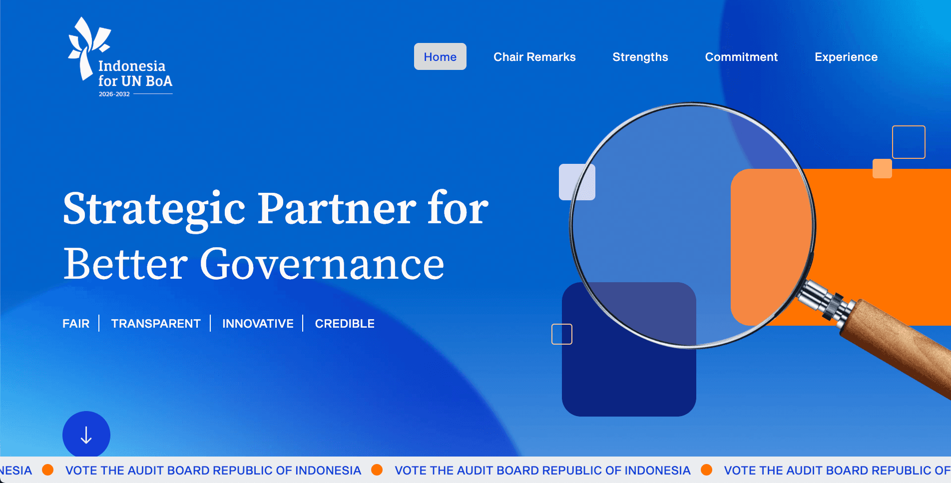Click the 'Strategic Partner for Better Governance' headline
This screenshot has width=951, height=483.
(276, 236)
